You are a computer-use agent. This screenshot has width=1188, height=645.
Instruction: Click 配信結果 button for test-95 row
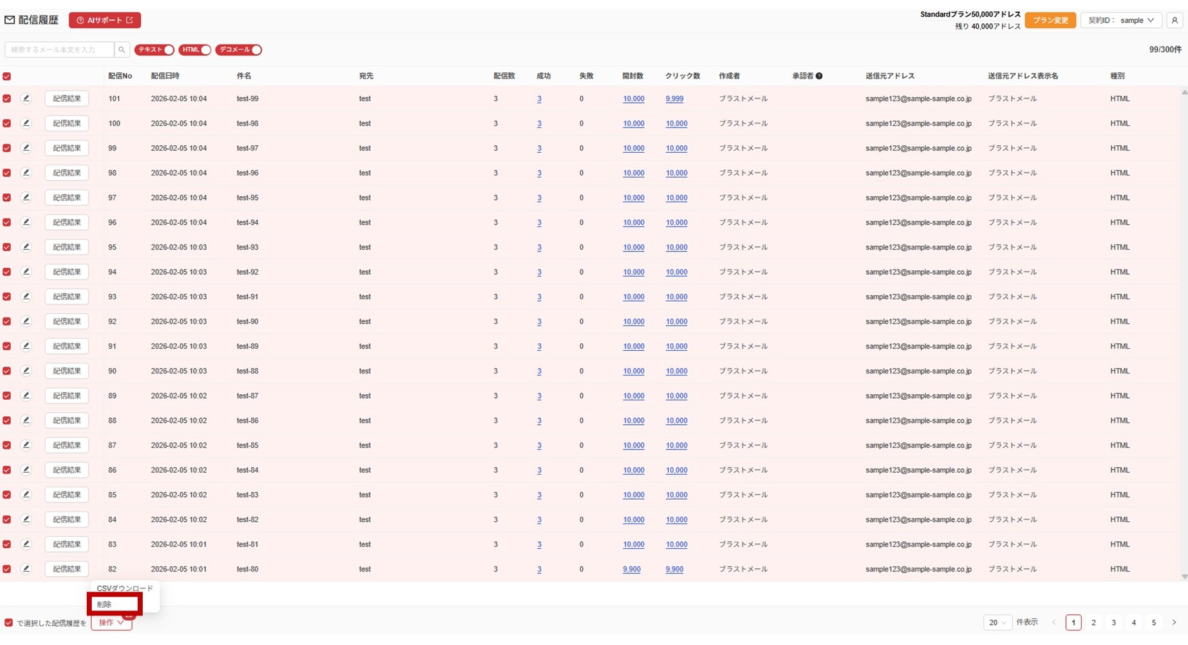67,198
